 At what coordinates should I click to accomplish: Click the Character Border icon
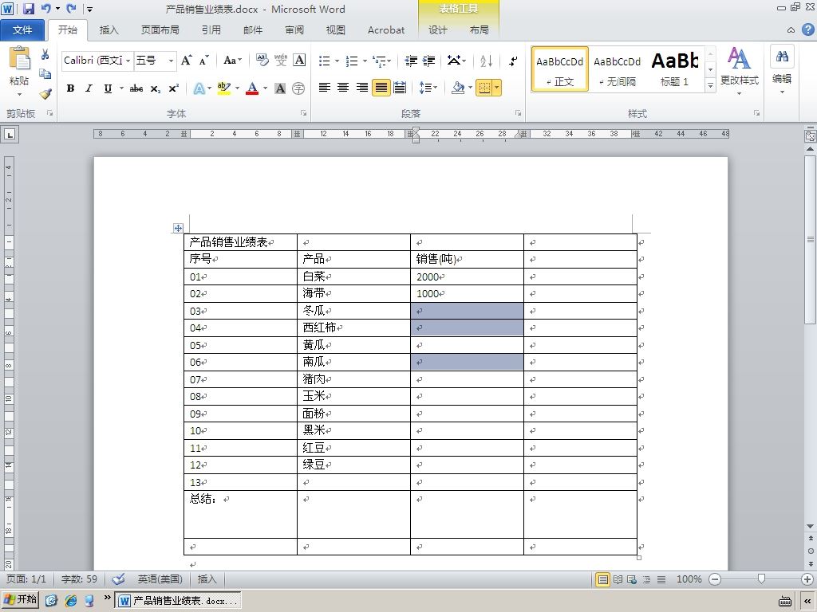coord(300,61)
